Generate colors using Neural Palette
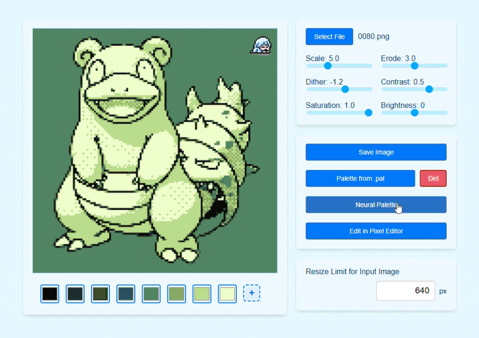Image resolution: width=479 pixels, height=338 pixels. point(376,204)
